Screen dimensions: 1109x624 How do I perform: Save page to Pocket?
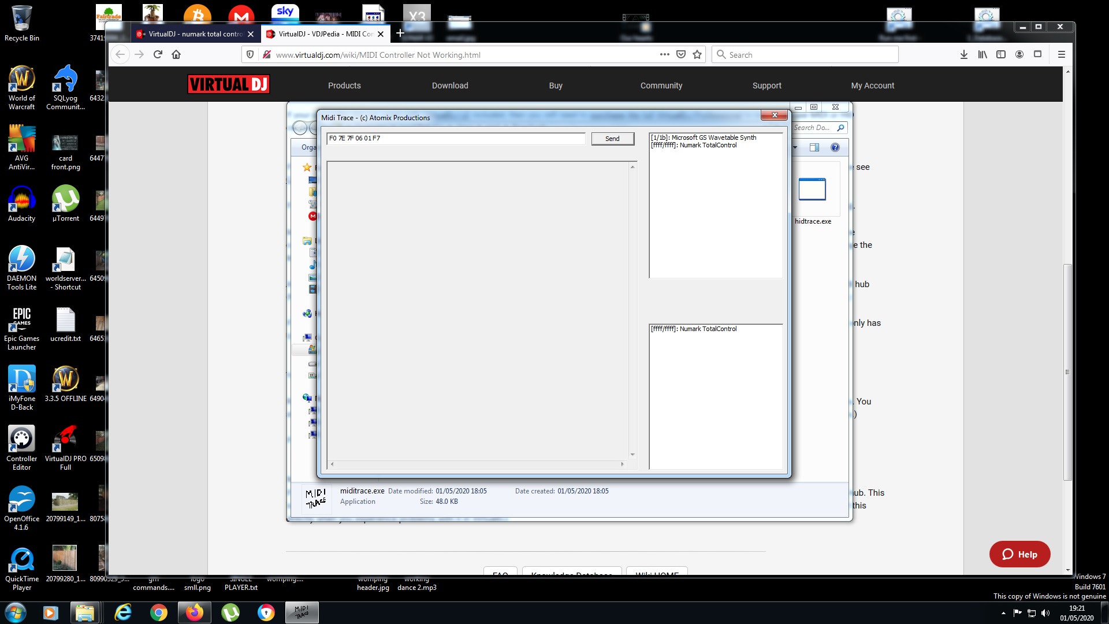point(681,54)
